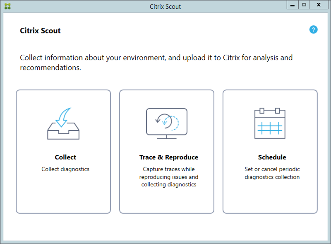The image size is (331, 244).
Task: Click the Schedule calendar icon
Action: pyautogui.click(x=270, y=123)
